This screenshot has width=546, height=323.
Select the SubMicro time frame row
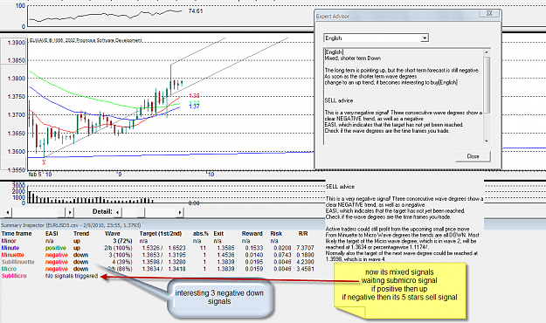click(x=158, y=276)
